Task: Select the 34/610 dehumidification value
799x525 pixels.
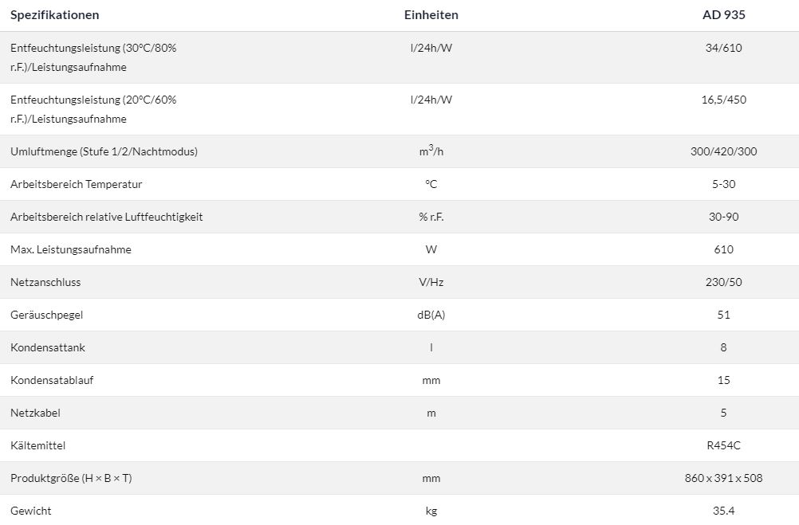Action: (723, 48)
